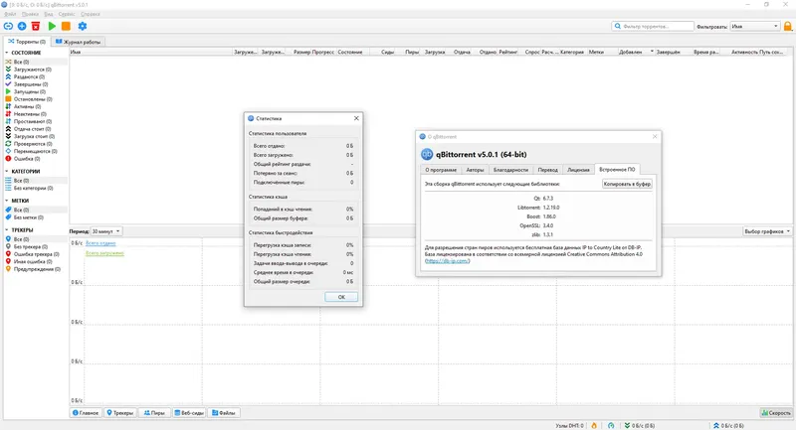Click the torrent filter search field

(653, 27)
